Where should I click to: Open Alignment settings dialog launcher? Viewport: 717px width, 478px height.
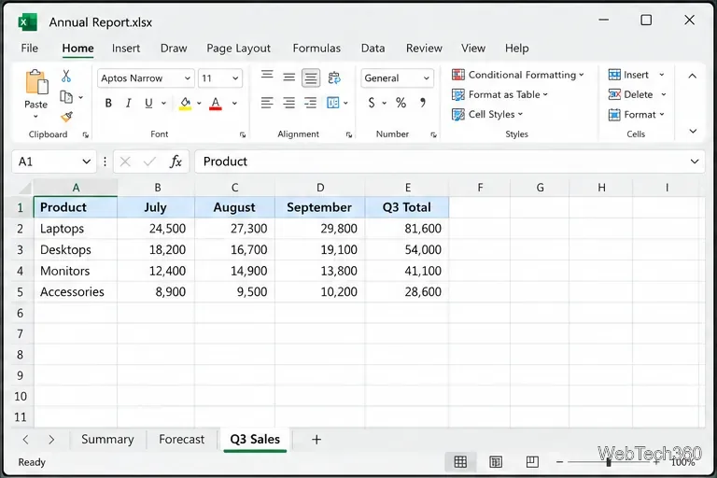(349, 135)
